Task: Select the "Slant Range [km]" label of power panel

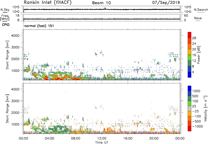Action: (x=7, y=55)
